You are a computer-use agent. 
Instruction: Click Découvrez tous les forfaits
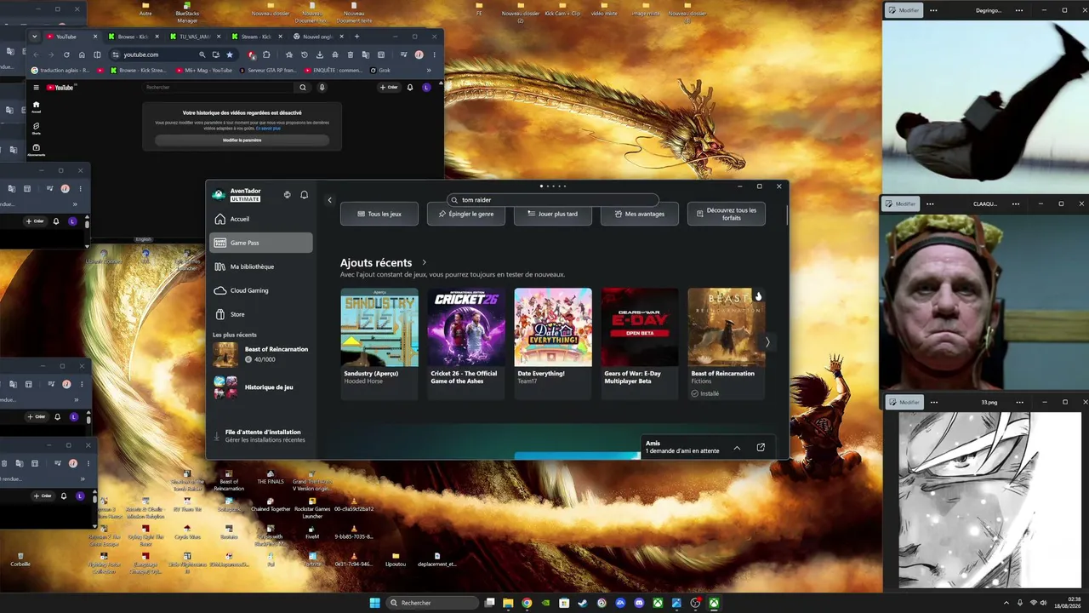coord(727,214)
